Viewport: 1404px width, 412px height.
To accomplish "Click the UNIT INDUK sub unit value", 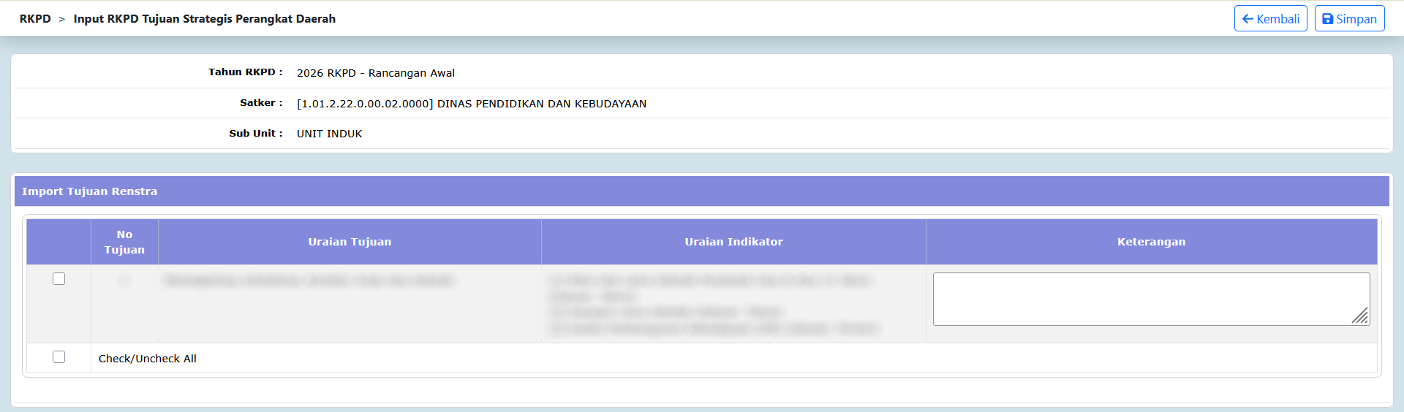I will click(x=329, y=134).
